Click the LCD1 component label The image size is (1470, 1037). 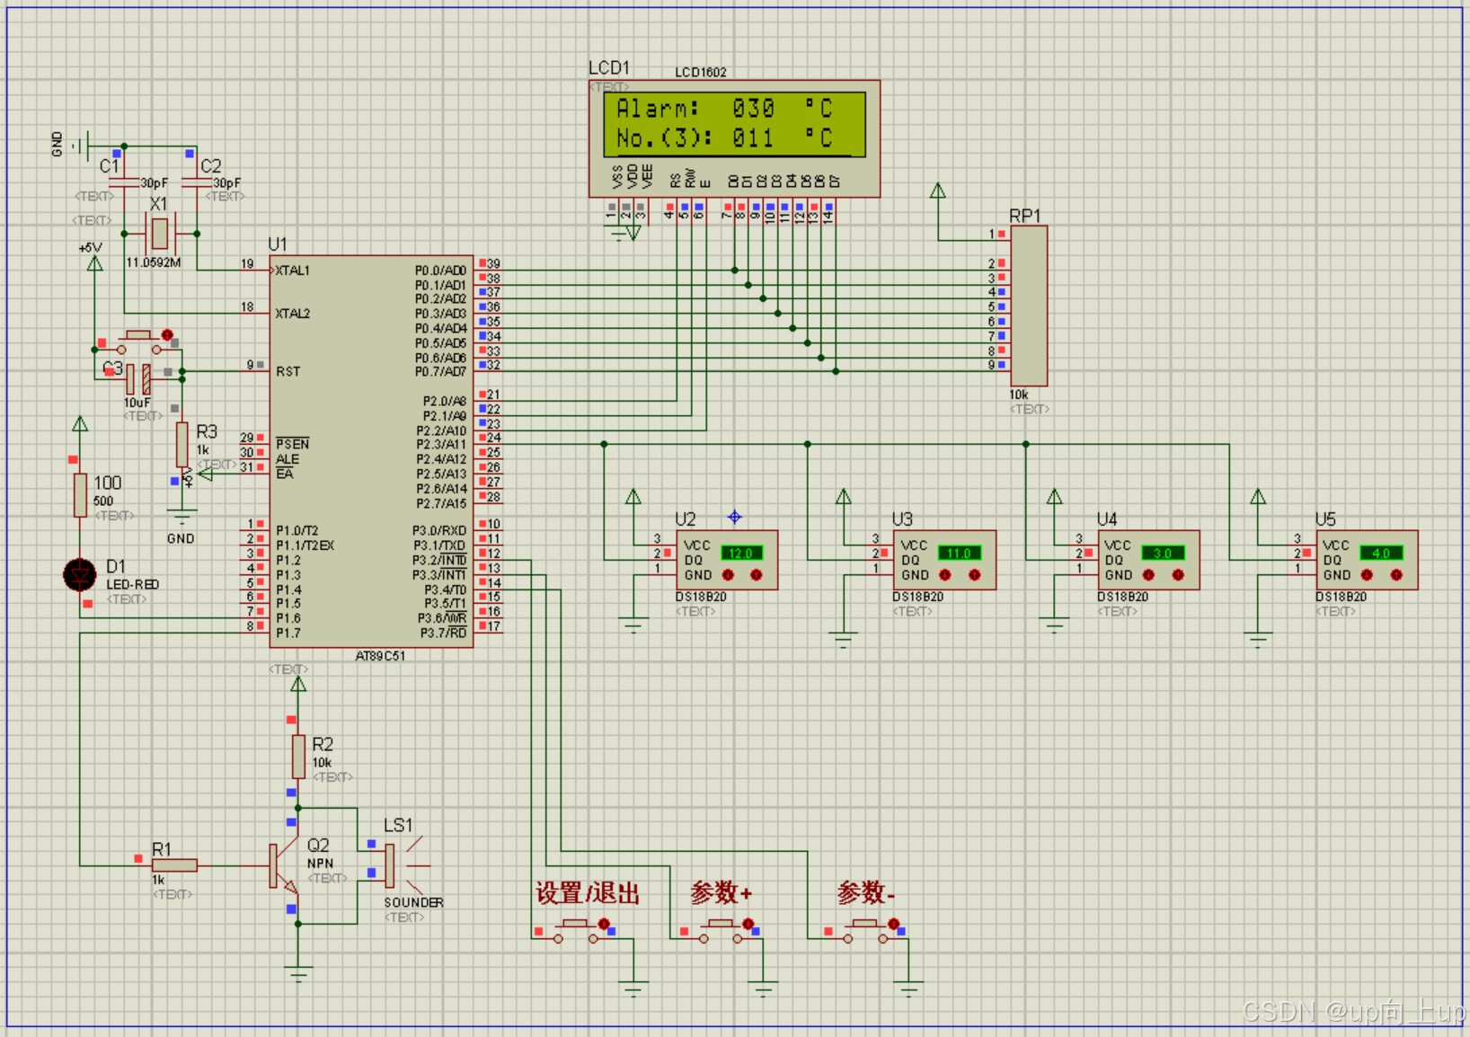coord(609,67)
